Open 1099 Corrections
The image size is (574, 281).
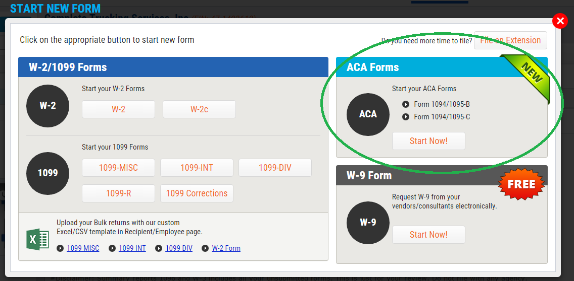pos(197,193)
